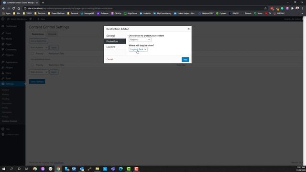Open the Chrome extensions puzzle icon

click(x=292, y=9)
